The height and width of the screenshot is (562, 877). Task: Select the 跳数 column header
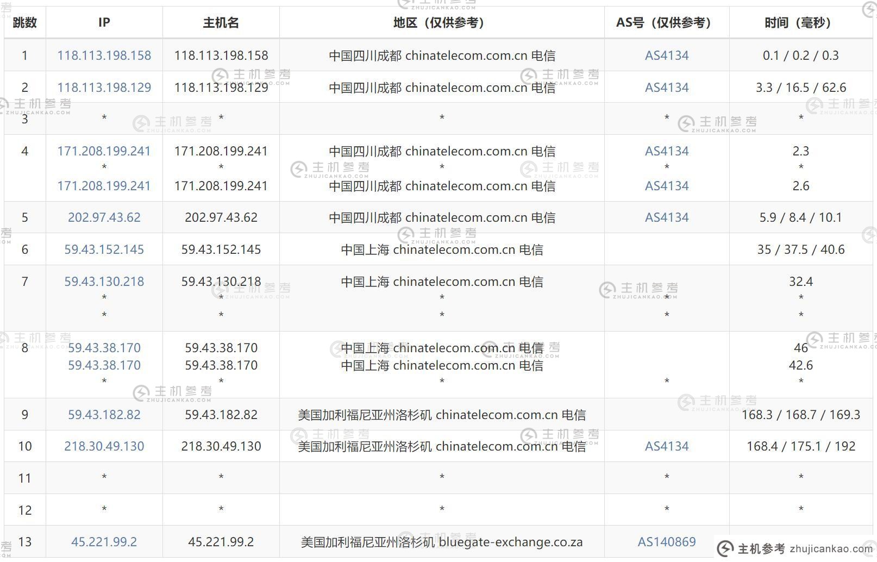tap(25, 22)
